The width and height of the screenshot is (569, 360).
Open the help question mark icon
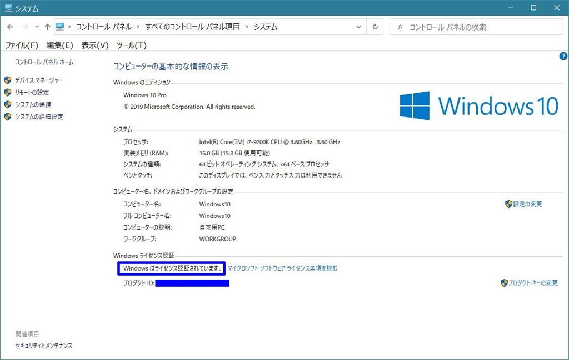pyautogui.click(x=563, y=56)
